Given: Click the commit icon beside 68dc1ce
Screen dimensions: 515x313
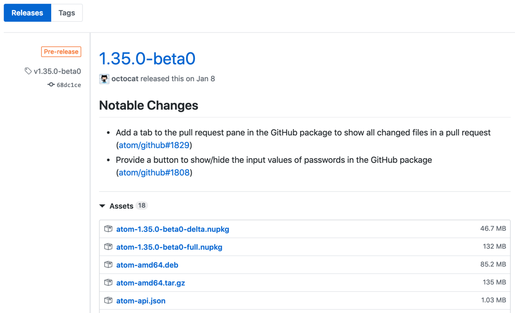Looking at the screenshot, I should [51, 85].
